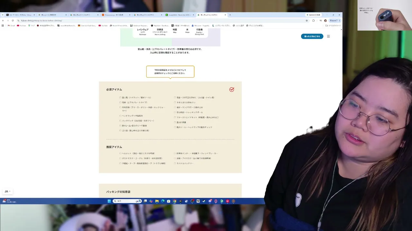Click the 推奨アイテム heading
This screenshot has width=412, height=231.
pos(114,147)
